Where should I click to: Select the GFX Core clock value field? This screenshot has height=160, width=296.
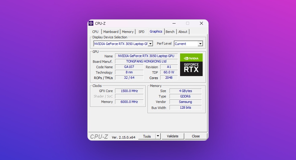tap(129, 91)
